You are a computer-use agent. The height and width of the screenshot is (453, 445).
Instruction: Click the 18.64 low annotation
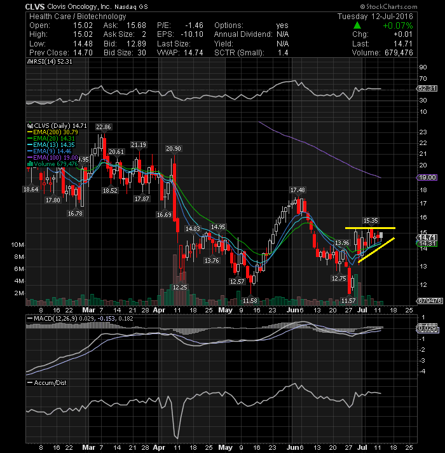pyautogui.click(x=31, y=189)
